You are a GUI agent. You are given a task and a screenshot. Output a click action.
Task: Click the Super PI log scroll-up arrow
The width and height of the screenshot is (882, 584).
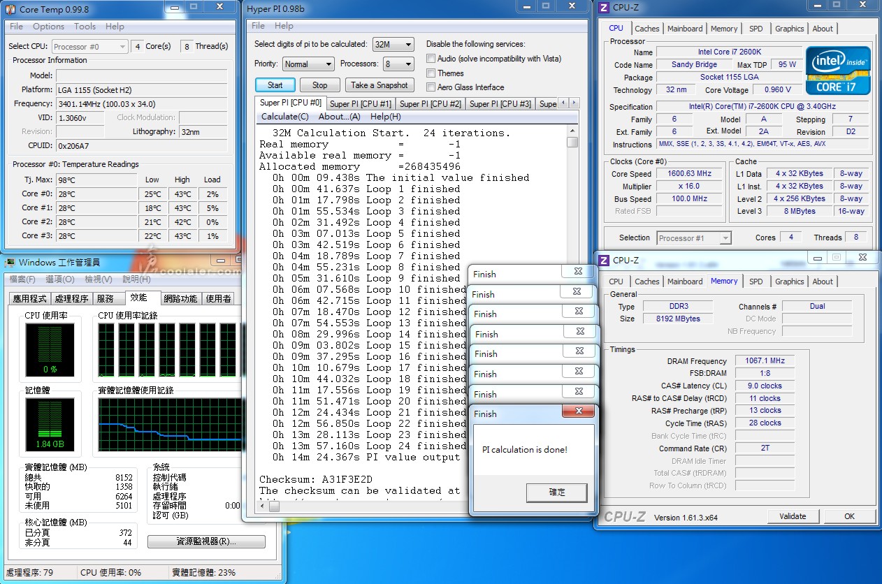(572, 130)
